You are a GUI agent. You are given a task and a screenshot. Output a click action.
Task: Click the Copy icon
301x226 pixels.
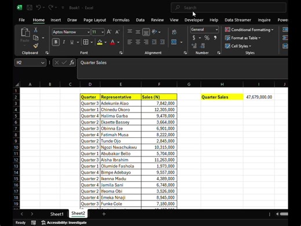click(36, 38)
